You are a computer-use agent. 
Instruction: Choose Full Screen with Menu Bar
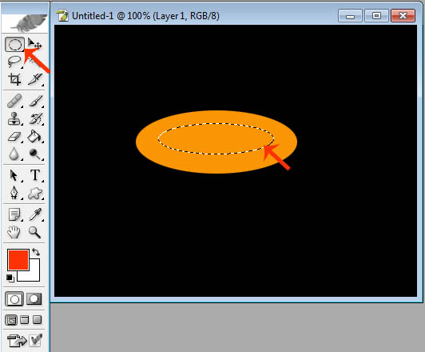click(x=25, y=320)
